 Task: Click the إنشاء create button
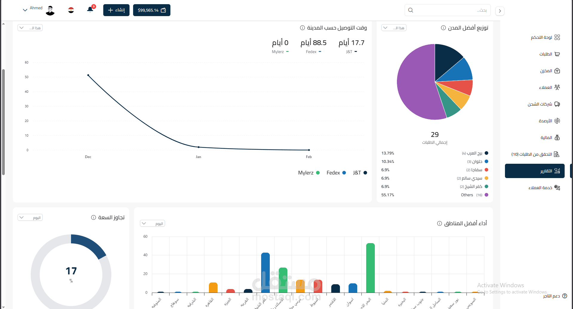116,10
